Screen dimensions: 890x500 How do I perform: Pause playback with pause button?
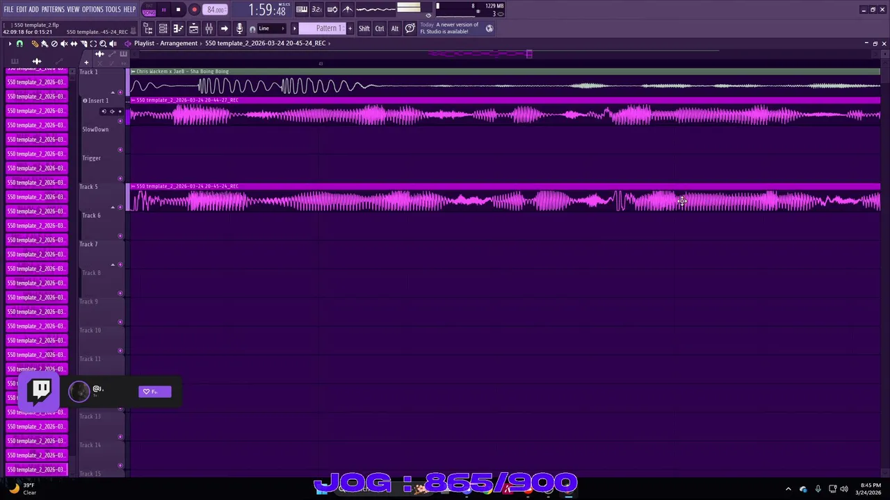[x=163, y=10]
